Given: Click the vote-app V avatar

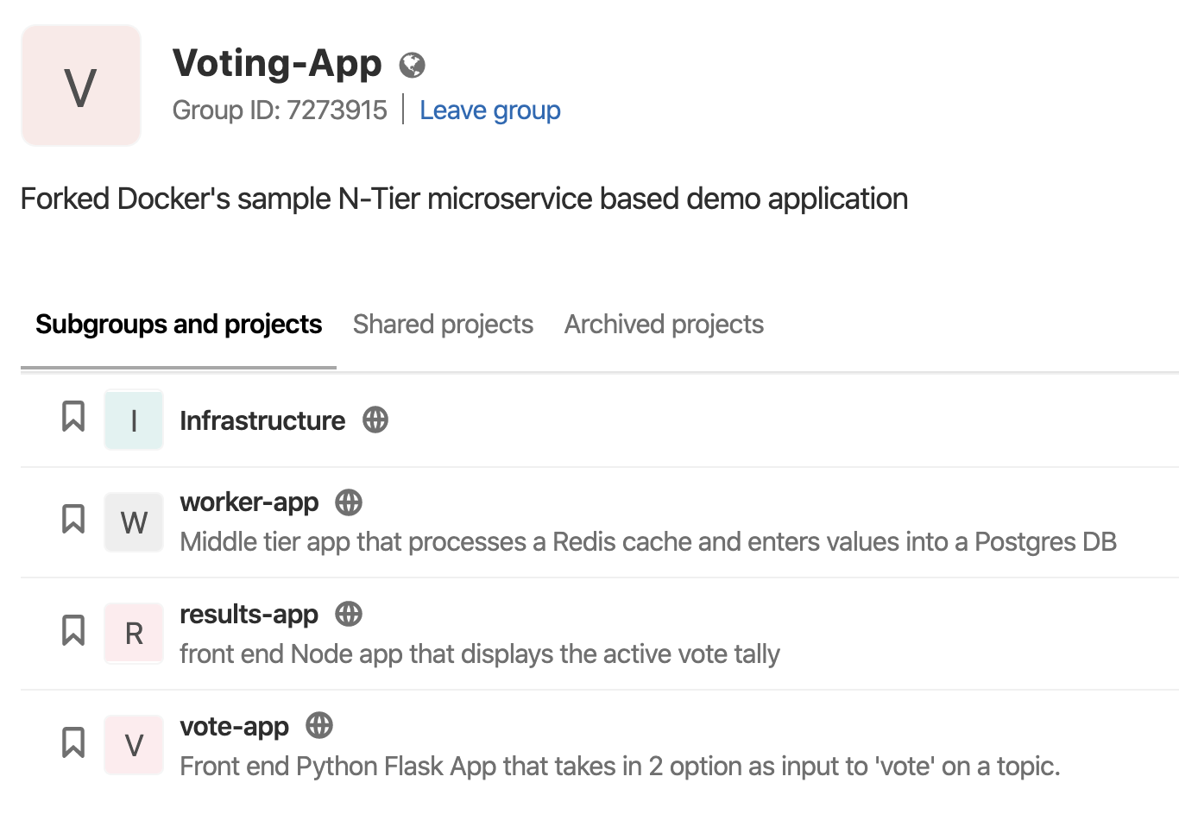Looking at the screenshot, I should coord(134,745).
